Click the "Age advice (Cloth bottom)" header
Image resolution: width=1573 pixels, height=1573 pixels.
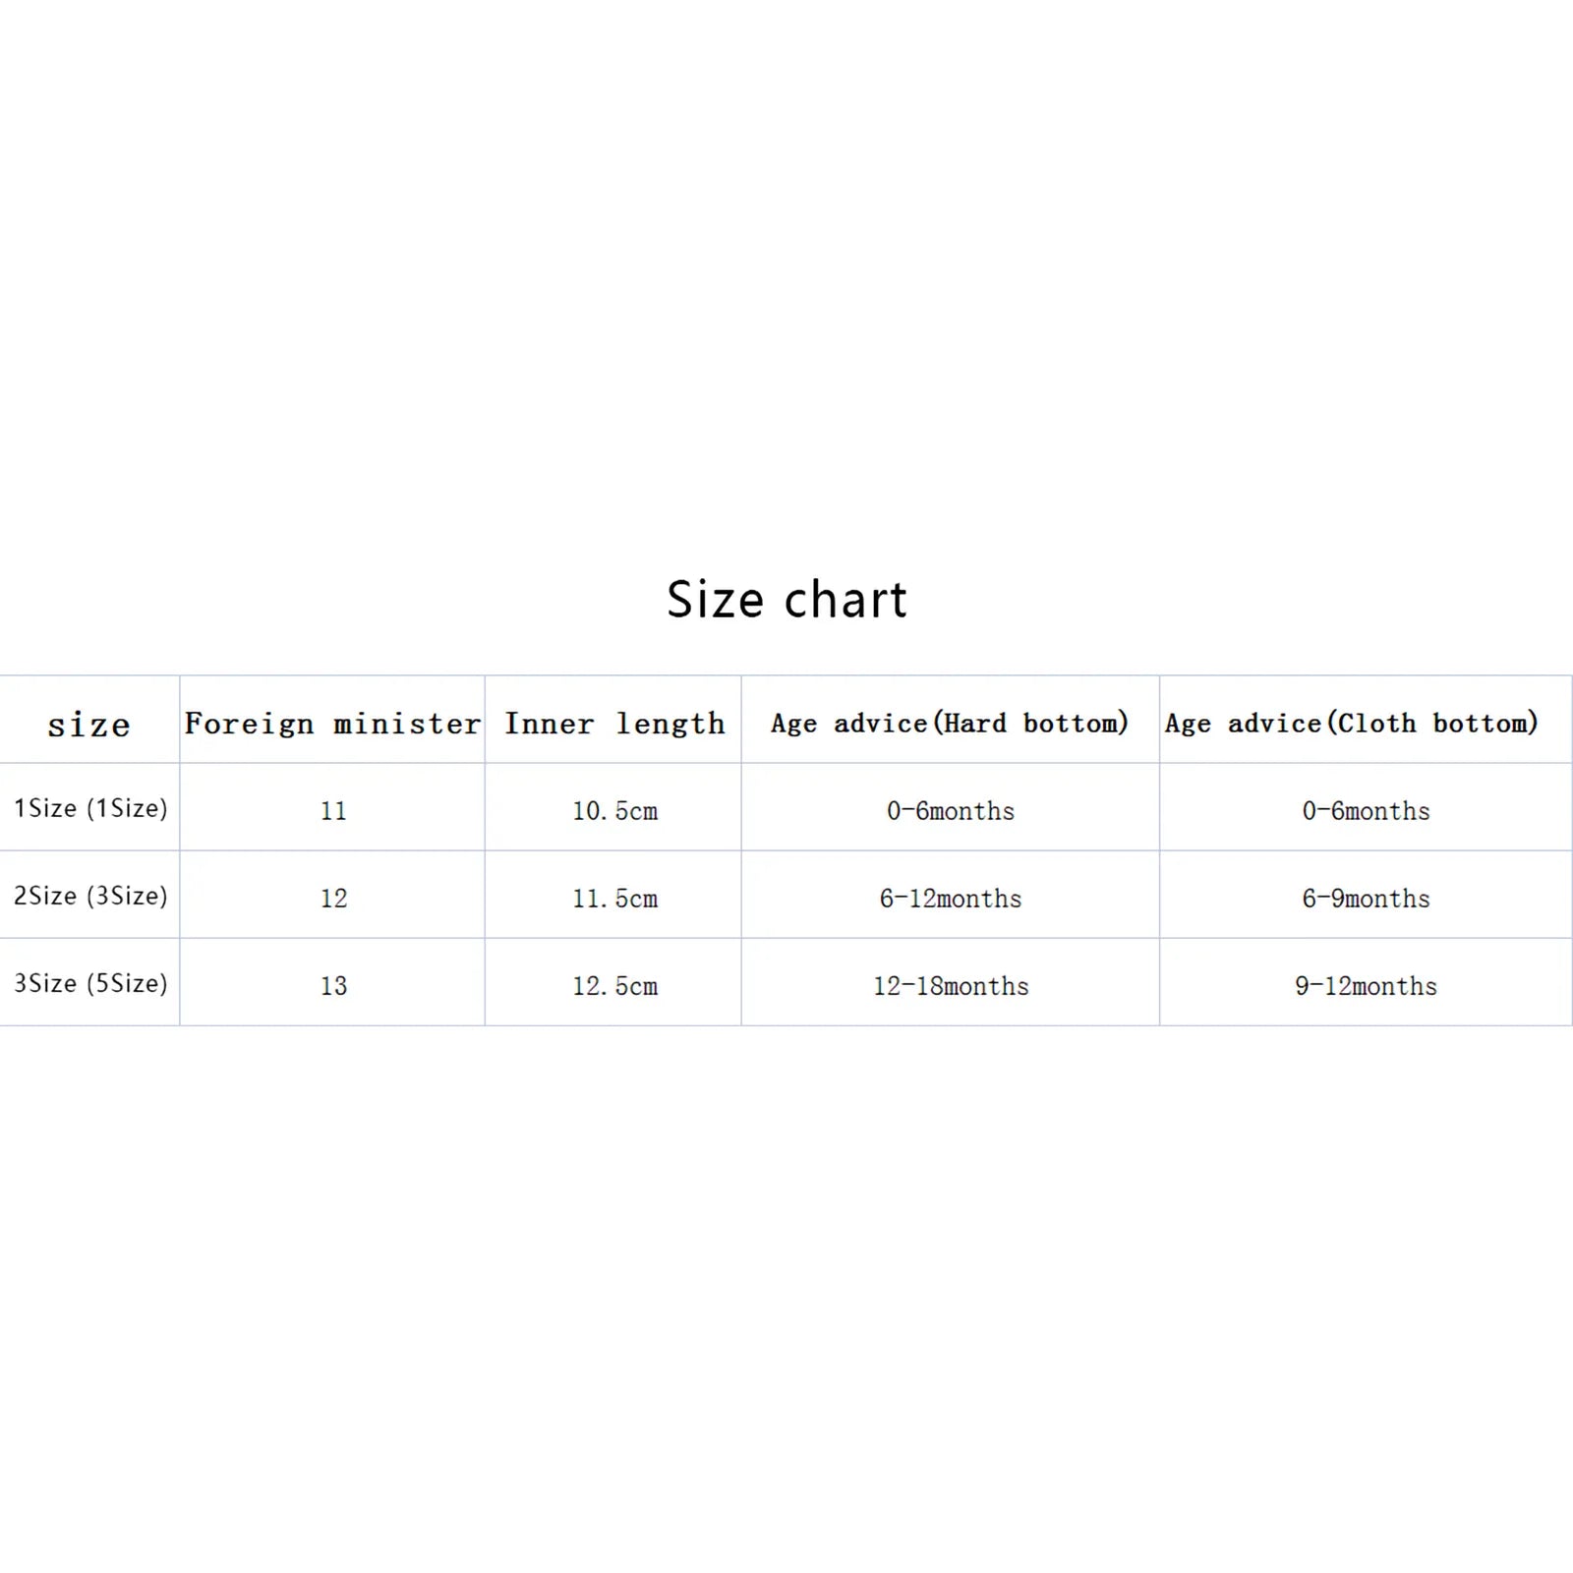point(1352,724)
